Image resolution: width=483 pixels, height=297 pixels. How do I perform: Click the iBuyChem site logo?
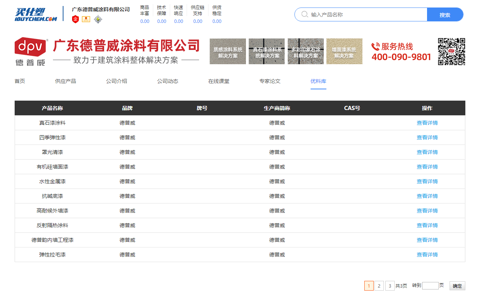[36, 14]
